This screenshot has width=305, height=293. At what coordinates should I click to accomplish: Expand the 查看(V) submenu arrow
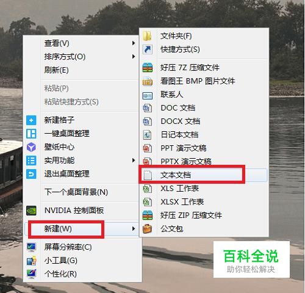(134, 43)
